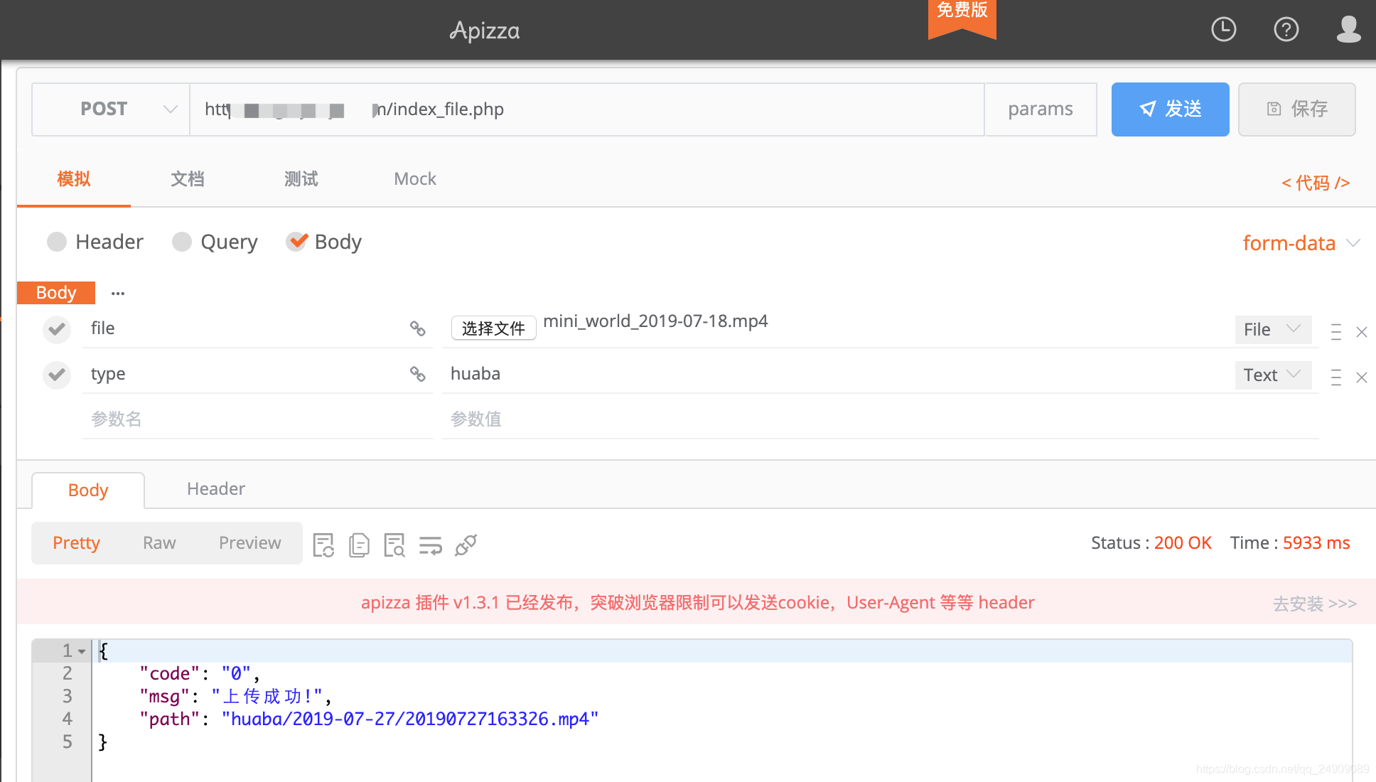
Task: Click the 参数名 parameter name field
Action: coord(257,419)
